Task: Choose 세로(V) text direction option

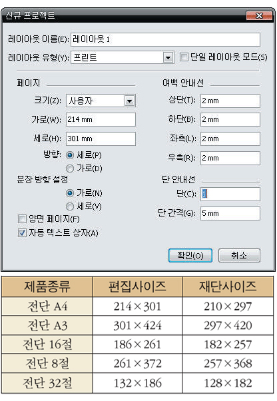Action: tap(70, 206)
